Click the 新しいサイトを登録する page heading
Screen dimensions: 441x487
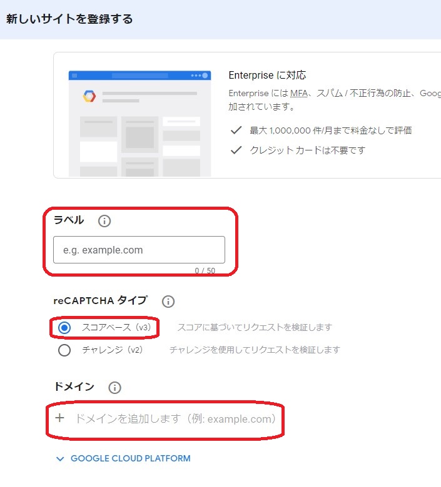69,19
